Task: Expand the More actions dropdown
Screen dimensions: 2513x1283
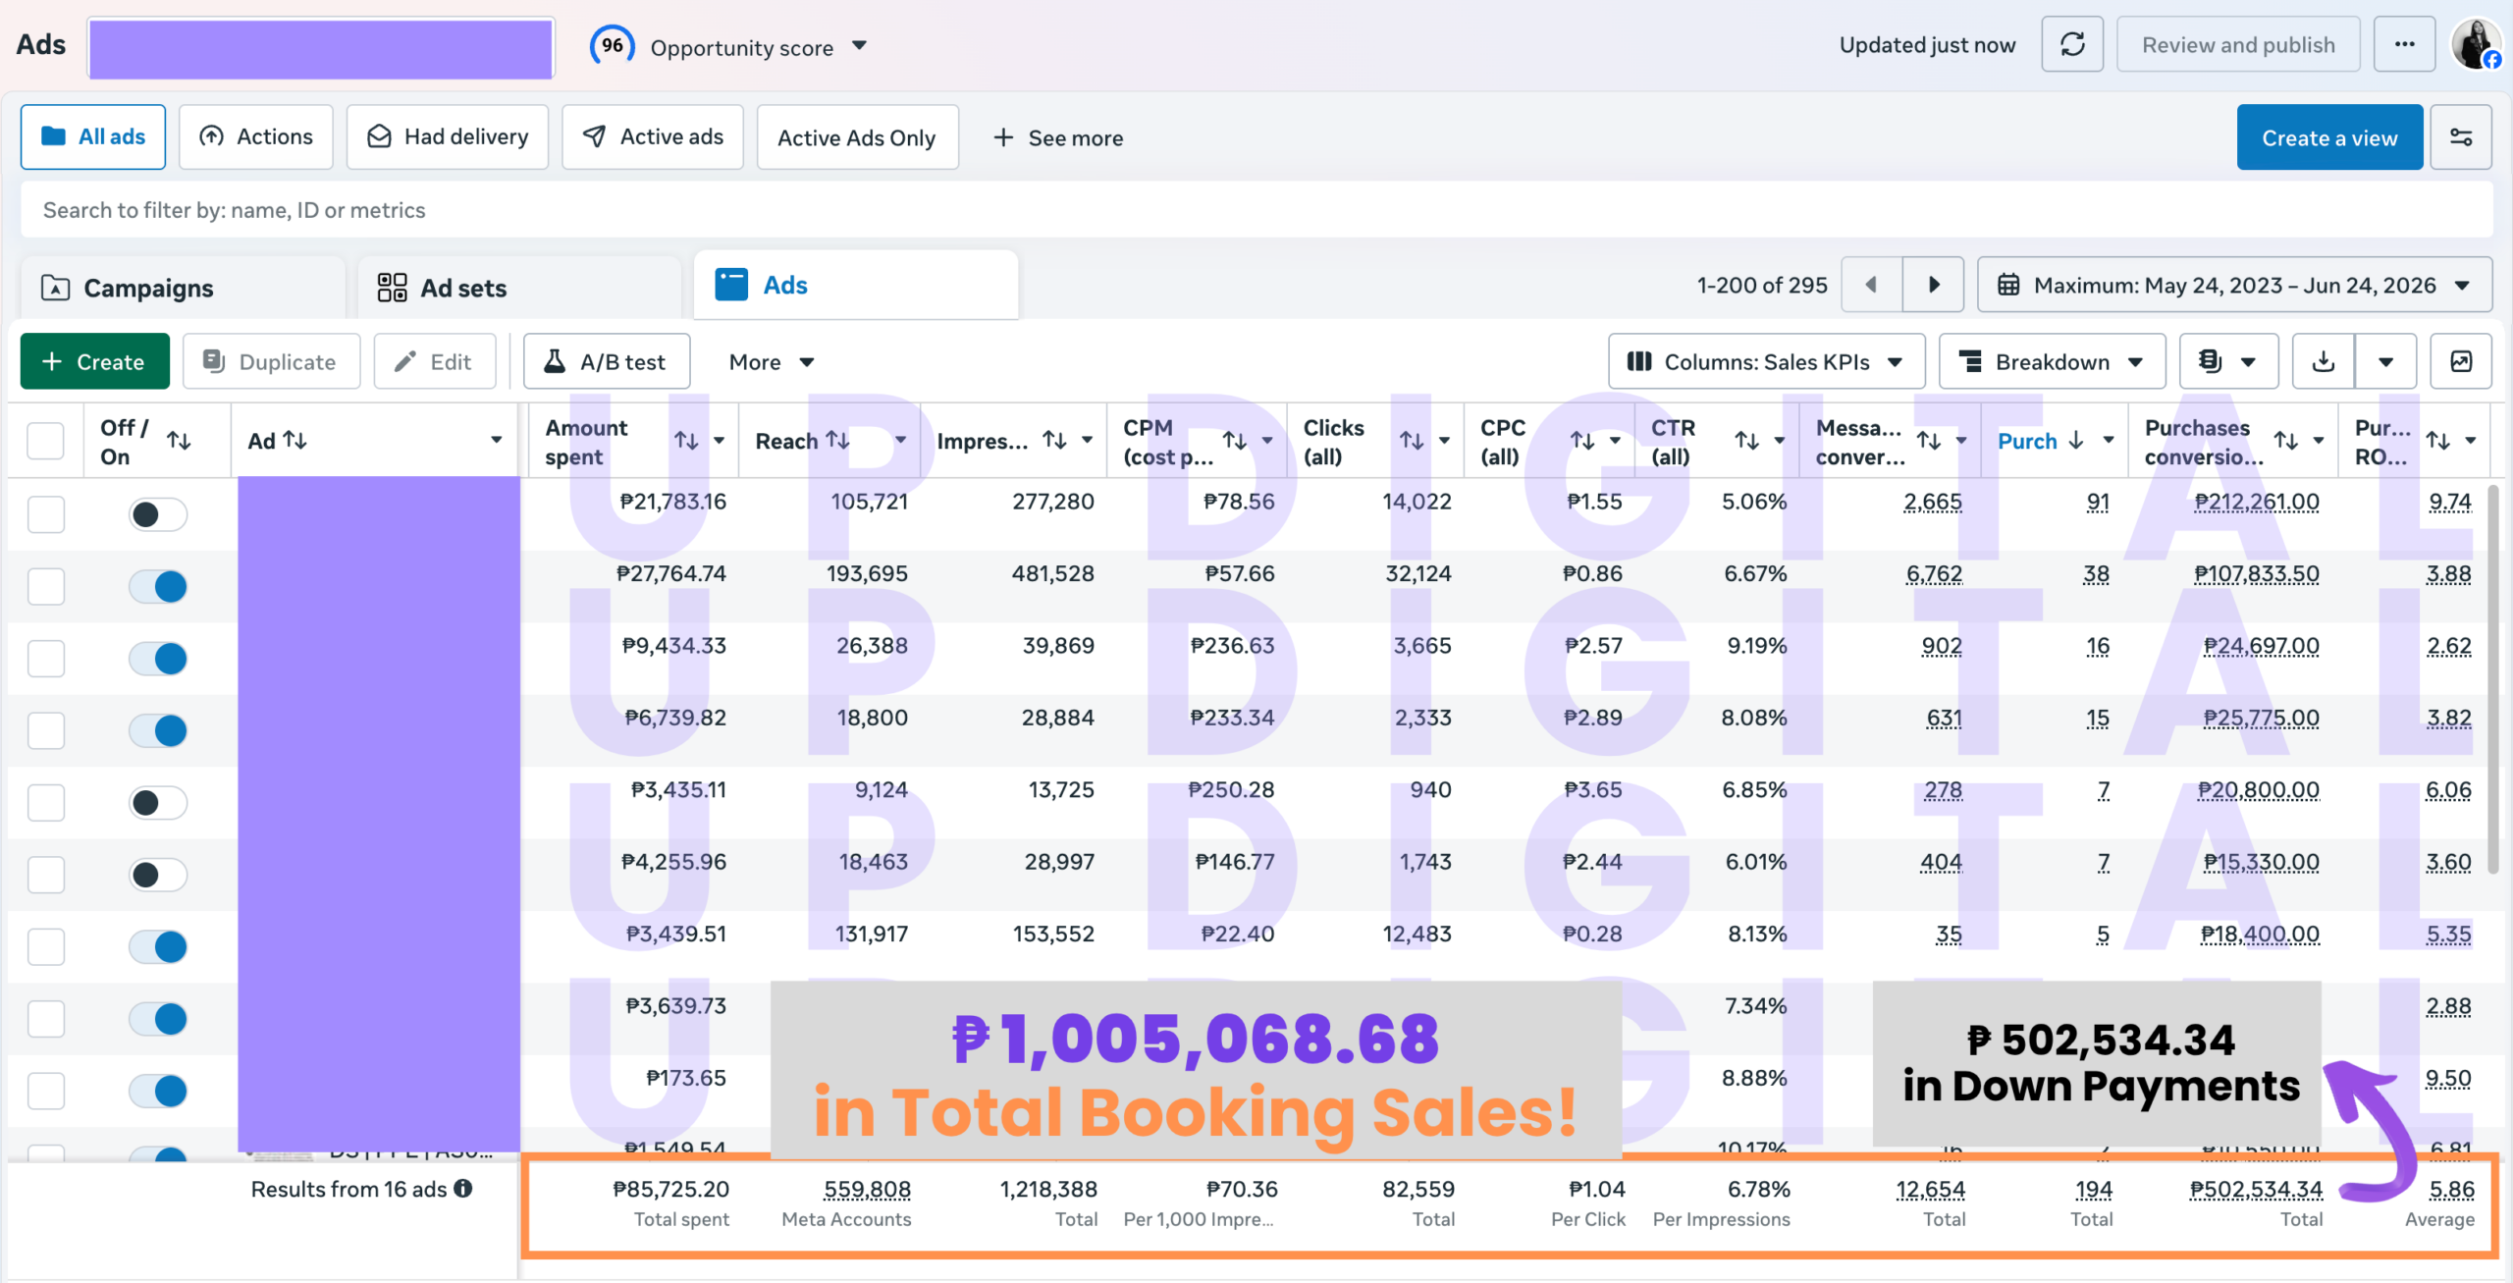Action: pyautogui.click(x=772, y=362)
